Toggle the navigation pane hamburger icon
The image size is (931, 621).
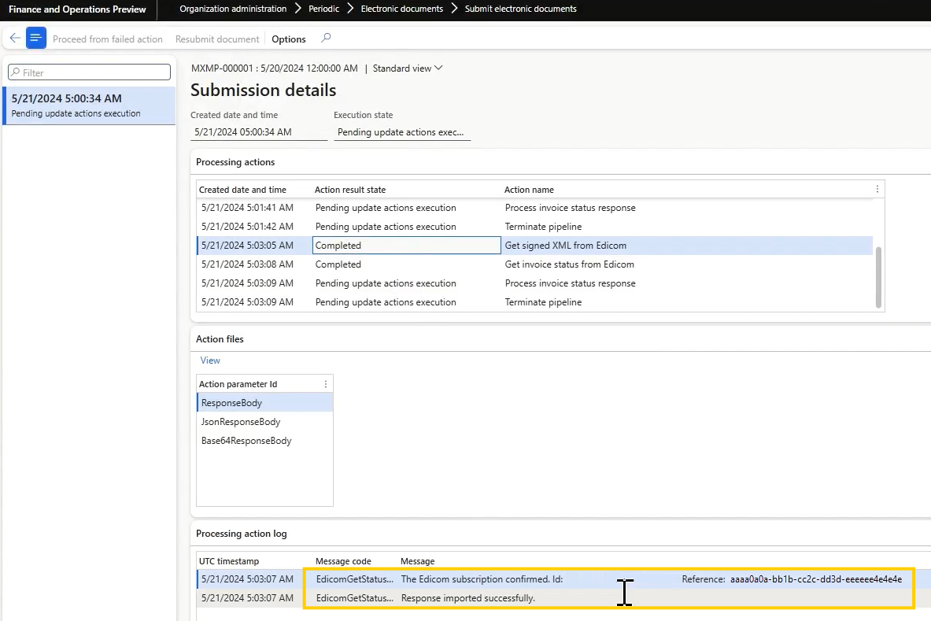(x=35, y=38)
